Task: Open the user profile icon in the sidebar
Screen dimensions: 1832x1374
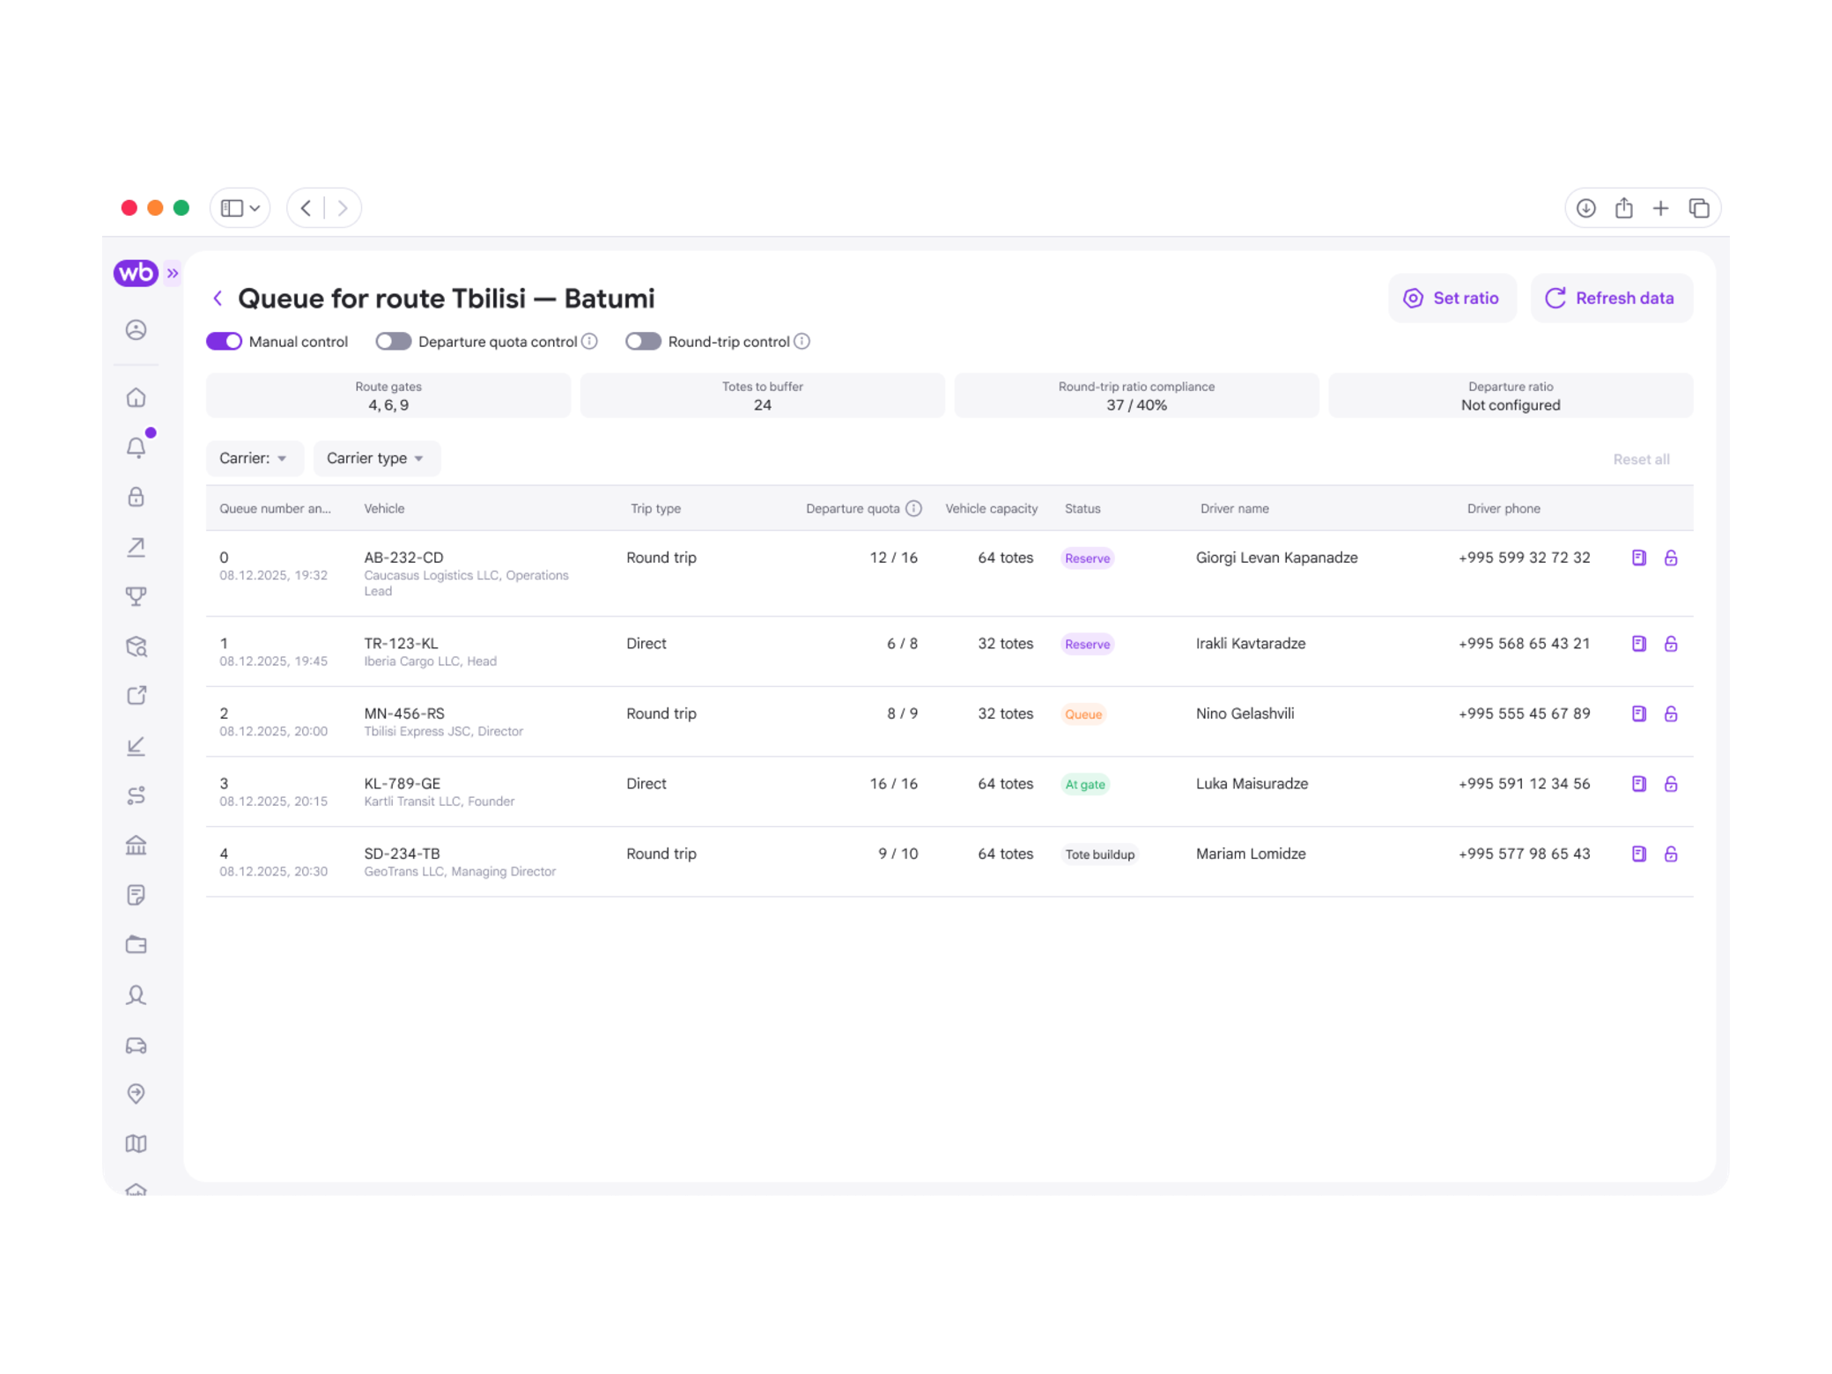Action: 136,330
